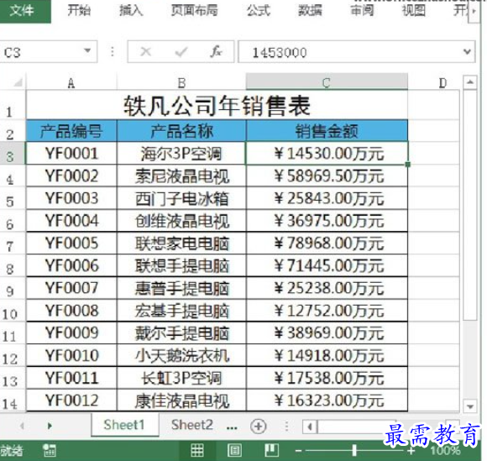Show more sheets via ellipsis

[x=232, y=427]
